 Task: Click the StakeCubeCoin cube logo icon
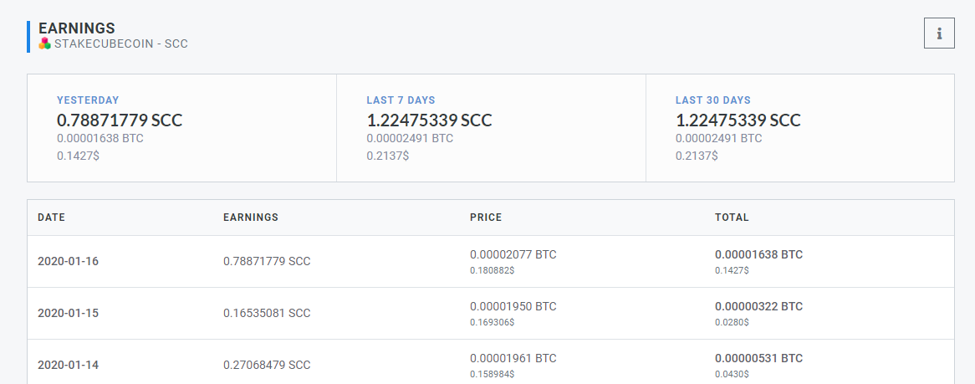point(44,44)
